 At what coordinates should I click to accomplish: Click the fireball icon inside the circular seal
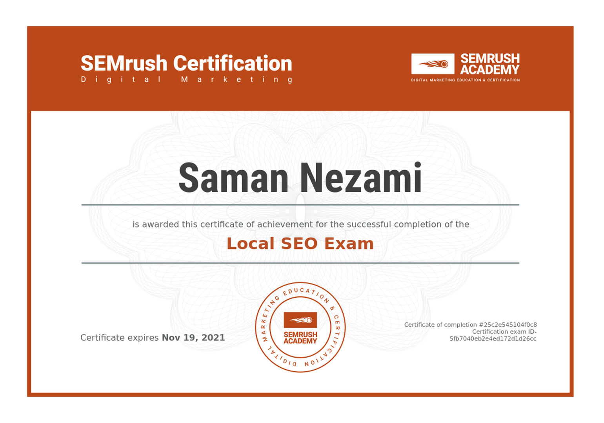pyautogui.click(x=300, y=320)
